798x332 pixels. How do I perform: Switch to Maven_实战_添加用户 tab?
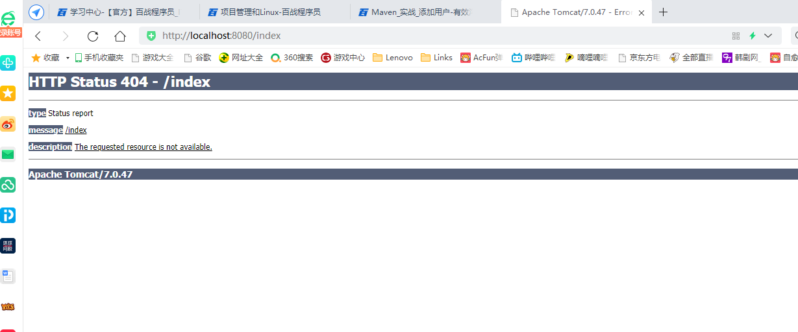click(426, 12)
